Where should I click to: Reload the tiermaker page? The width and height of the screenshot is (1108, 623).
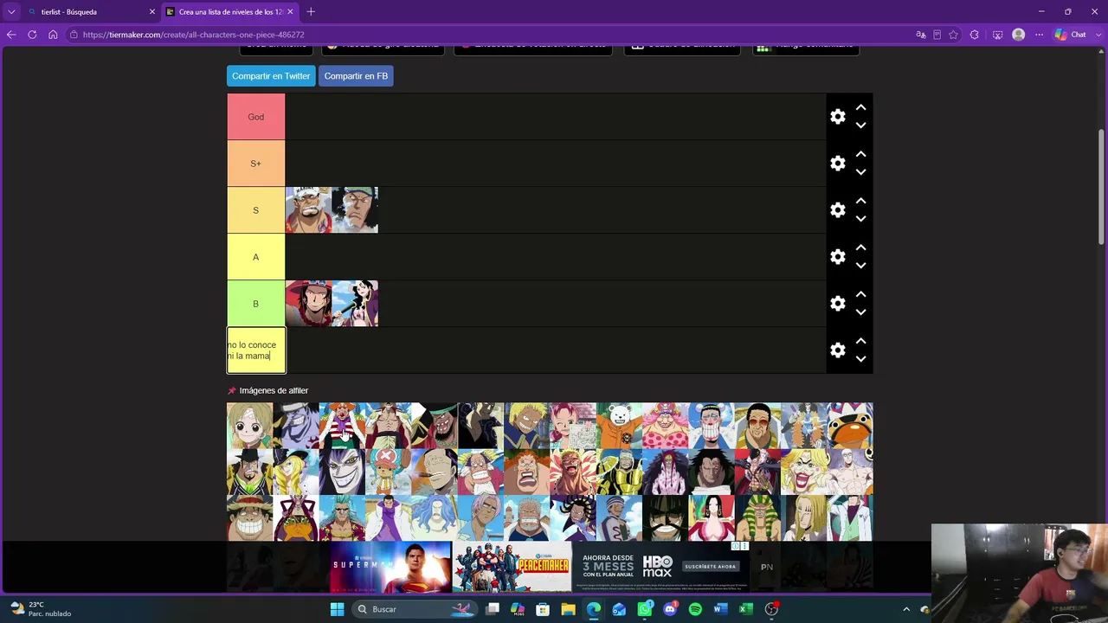[x=32, y=35]
